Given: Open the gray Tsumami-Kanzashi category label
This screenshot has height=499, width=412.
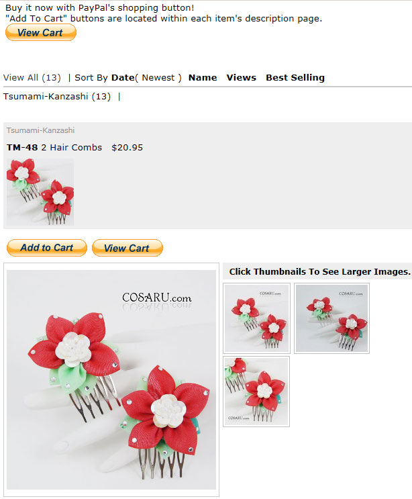Looking at the screenshot, I should pos(40,130).
